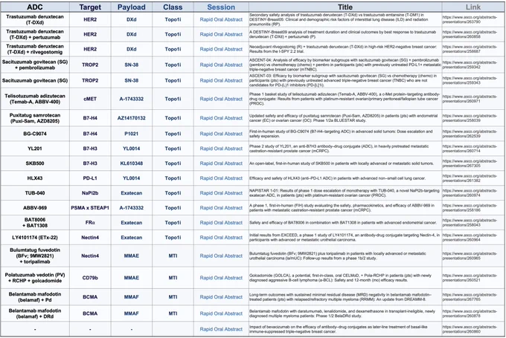Select Trastuzumab deruxtecan + pertuzumab cell
506x338 pixels.
tap(35, 34)
